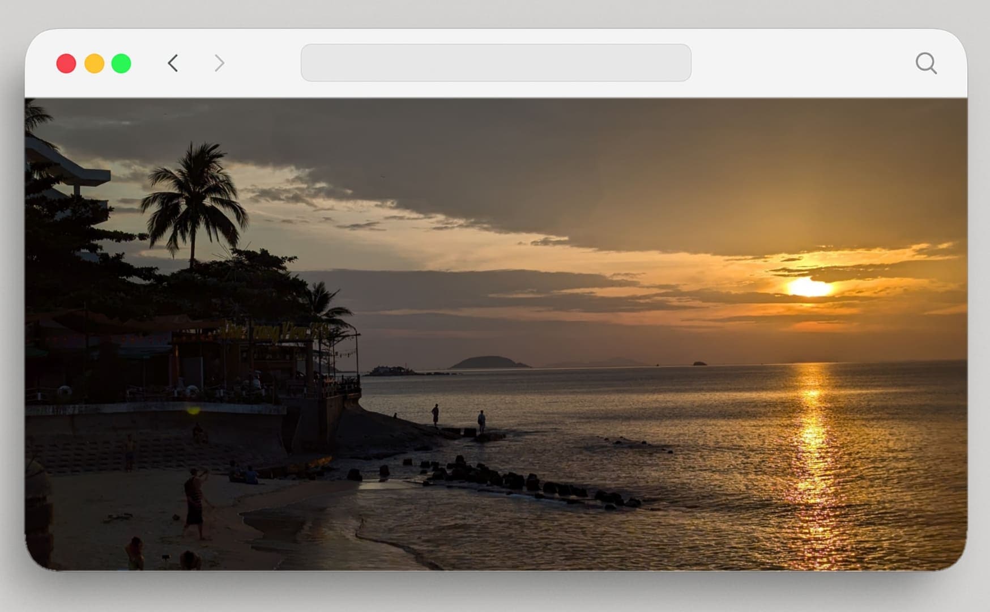Click the right fisherman standing on the rocks
Screen dimensions: 990x612
pyautogui.click(x=481, y=422)
